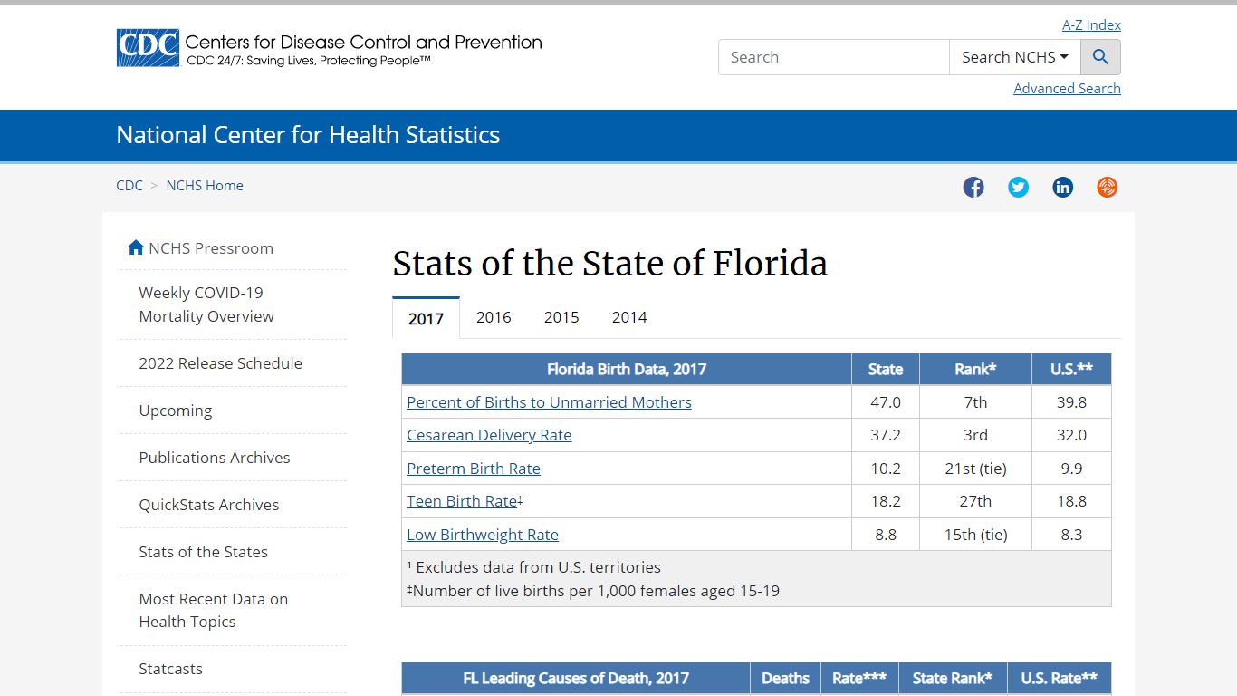Switch to the 2015 tab

pyautogui.click(x=561, y=317)
